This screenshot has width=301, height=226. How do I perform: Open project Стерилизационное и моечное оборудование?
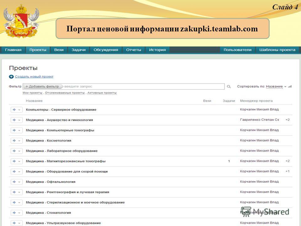pos(75,202)
